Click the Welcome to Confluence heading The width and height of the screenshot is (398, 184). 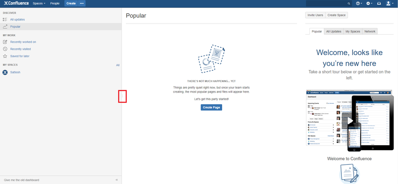coord(349,158)
